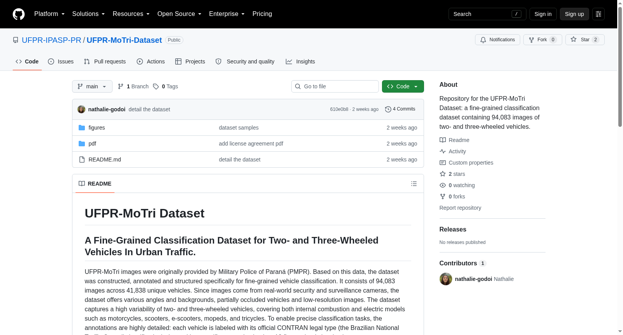This screenshot has height=335, width=623.
Task: Click the star icon on the Star button
Action: (574, 39)
